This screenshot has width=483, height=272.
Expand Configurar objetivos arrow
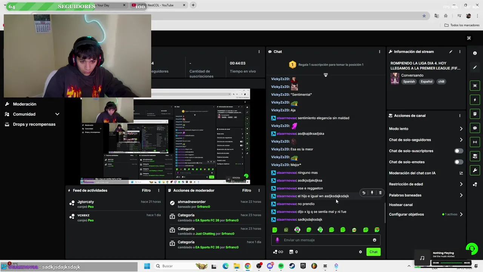click(x=461, y=215)
